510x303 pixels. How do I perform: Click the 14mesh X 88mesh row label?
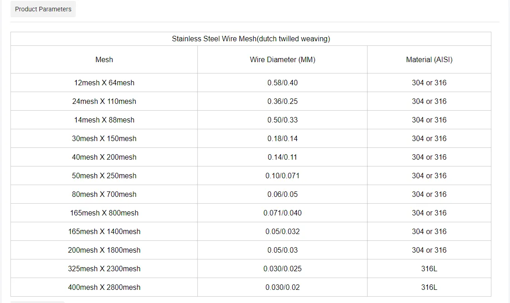[104, 120]
